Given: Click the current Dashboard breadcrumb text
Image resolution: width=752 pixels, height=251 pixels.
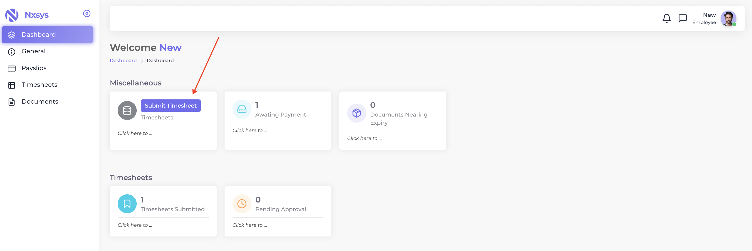Looking at the screenshot, I should pos(160,60).
